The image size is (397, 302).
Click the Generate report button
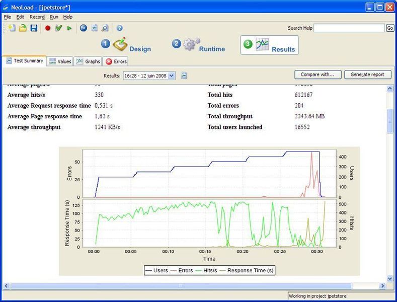coord(368,74)
